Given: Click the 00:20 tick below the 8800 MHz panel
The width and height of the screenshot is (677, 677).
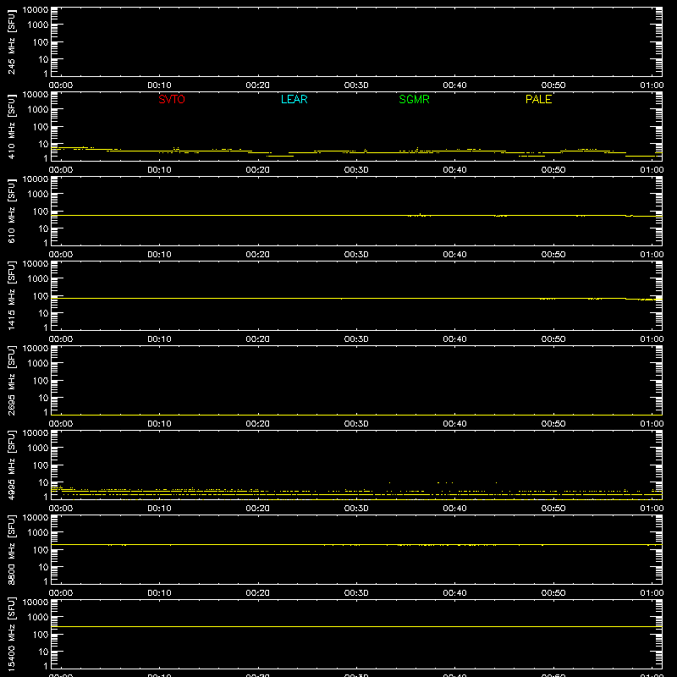Looking at the screenshot, I should (x=258, y=593).
